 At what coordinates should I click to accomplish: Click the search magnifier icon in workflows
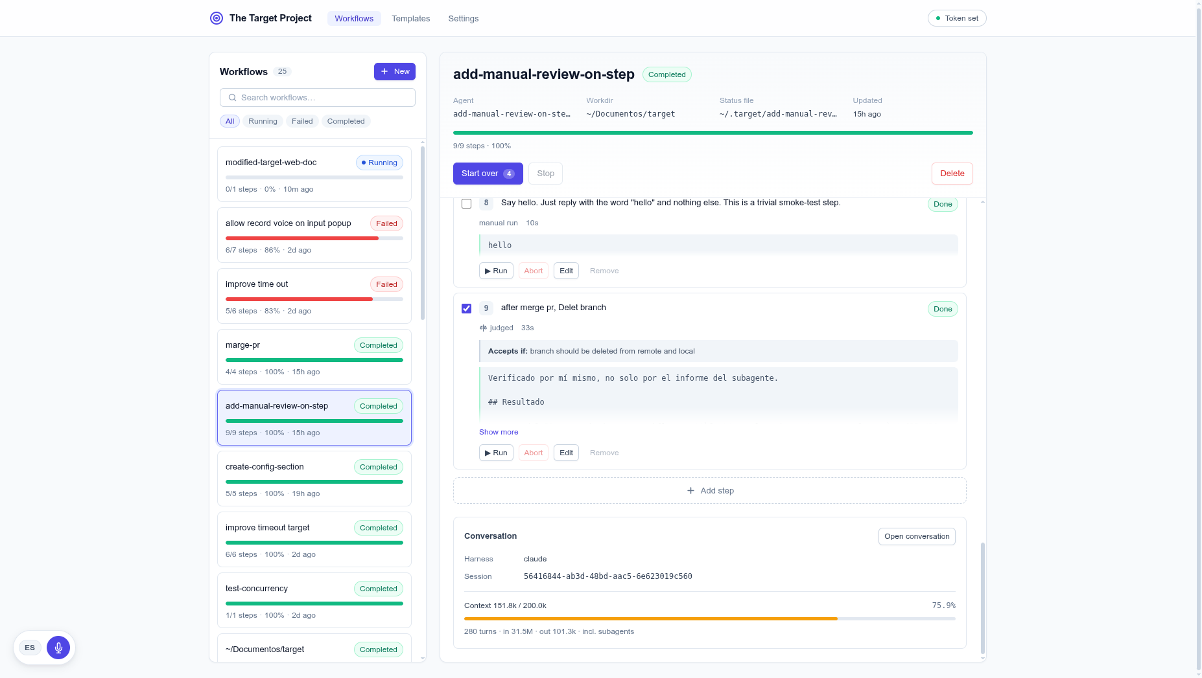(232, 98)
